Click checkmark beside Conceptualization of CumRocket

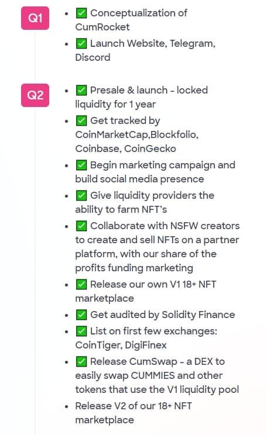pyautogui.click(x=81, y=13)
